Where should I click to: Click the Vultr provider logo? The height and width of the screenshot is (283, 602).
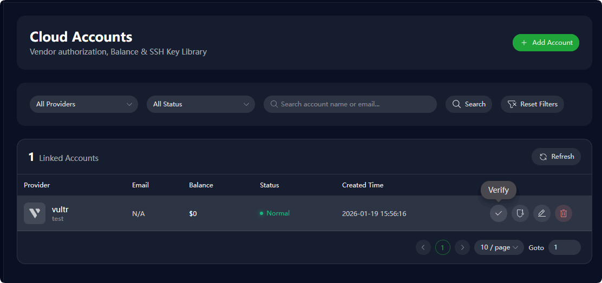tap(35, 213)
